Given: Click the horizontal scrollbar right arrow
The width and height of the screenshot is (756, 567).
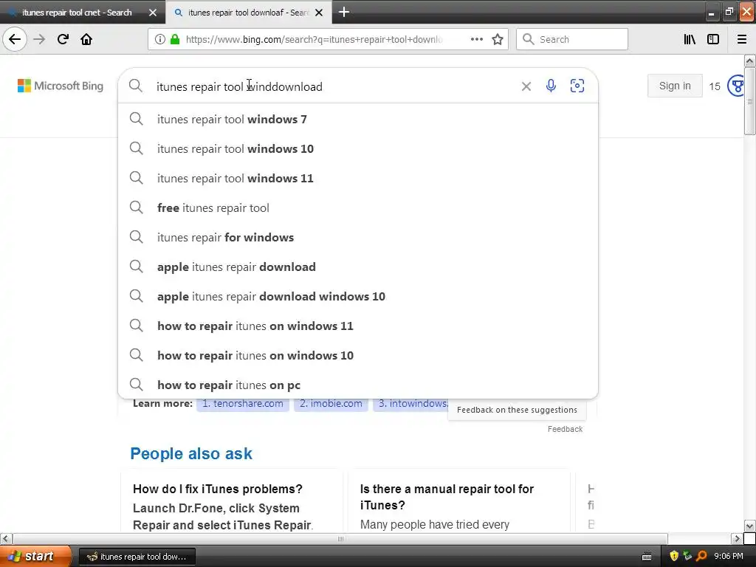Looking at the screenshot, I should (736, 538).
